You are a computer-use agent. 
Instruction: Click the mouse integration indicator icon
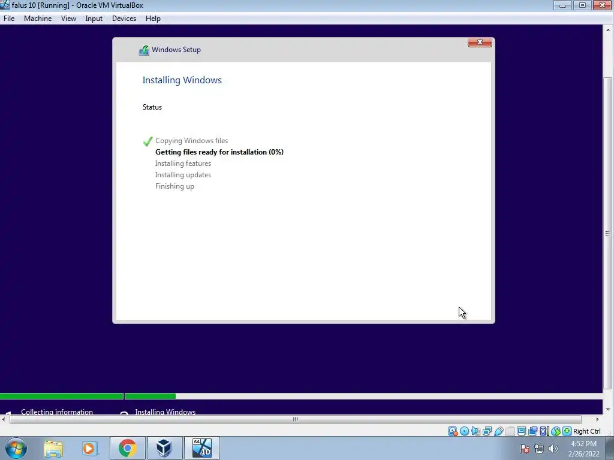[x=556, y=431]
